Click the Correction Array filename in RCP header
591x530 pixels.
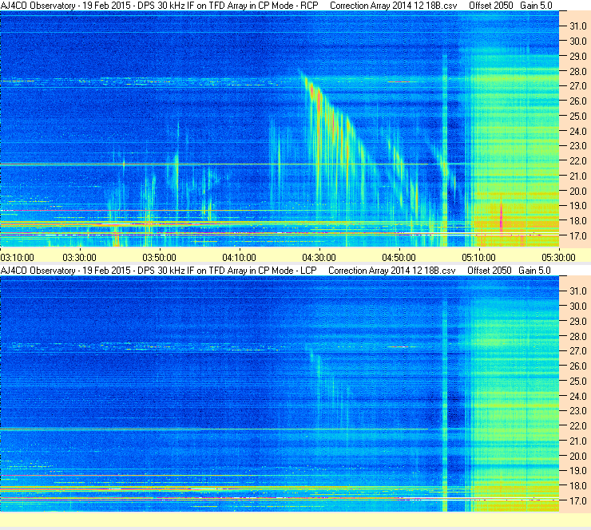pos(393,6)
